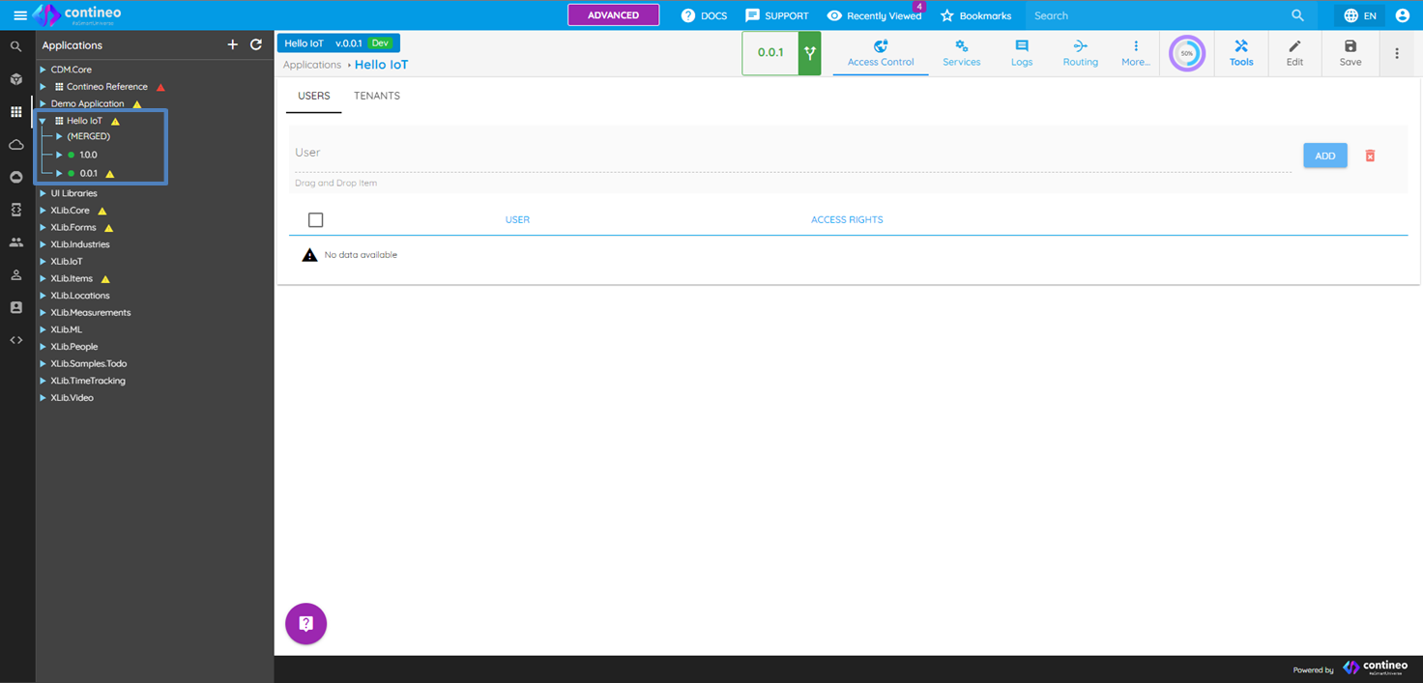Click the plus icon to add application
1423x683 pixels.
pos(232,45)
